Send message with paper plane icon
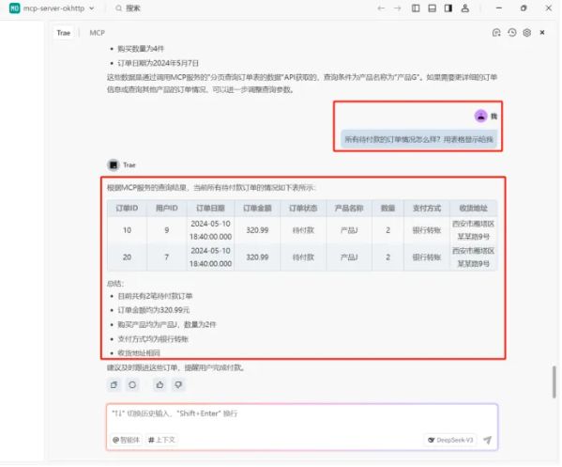Screen dimensions: 562x467 (x=488, y=440)
